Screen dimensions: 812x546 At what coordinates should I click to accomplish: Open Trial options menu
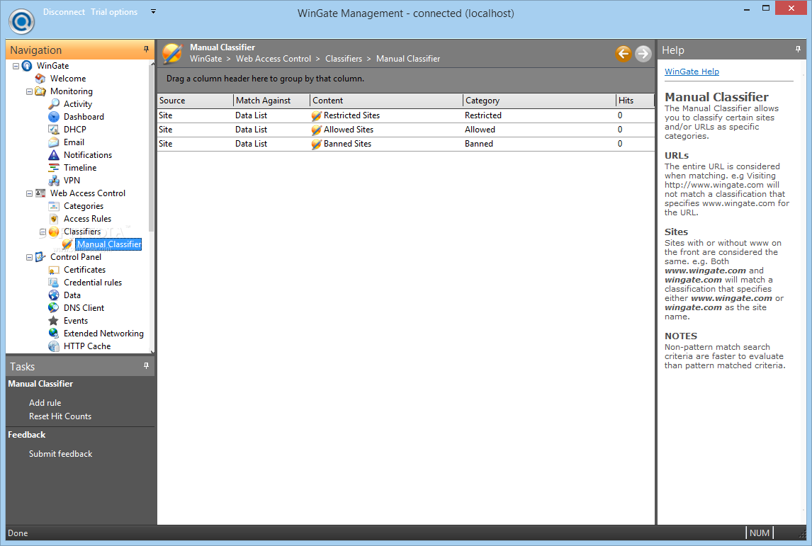114,12
